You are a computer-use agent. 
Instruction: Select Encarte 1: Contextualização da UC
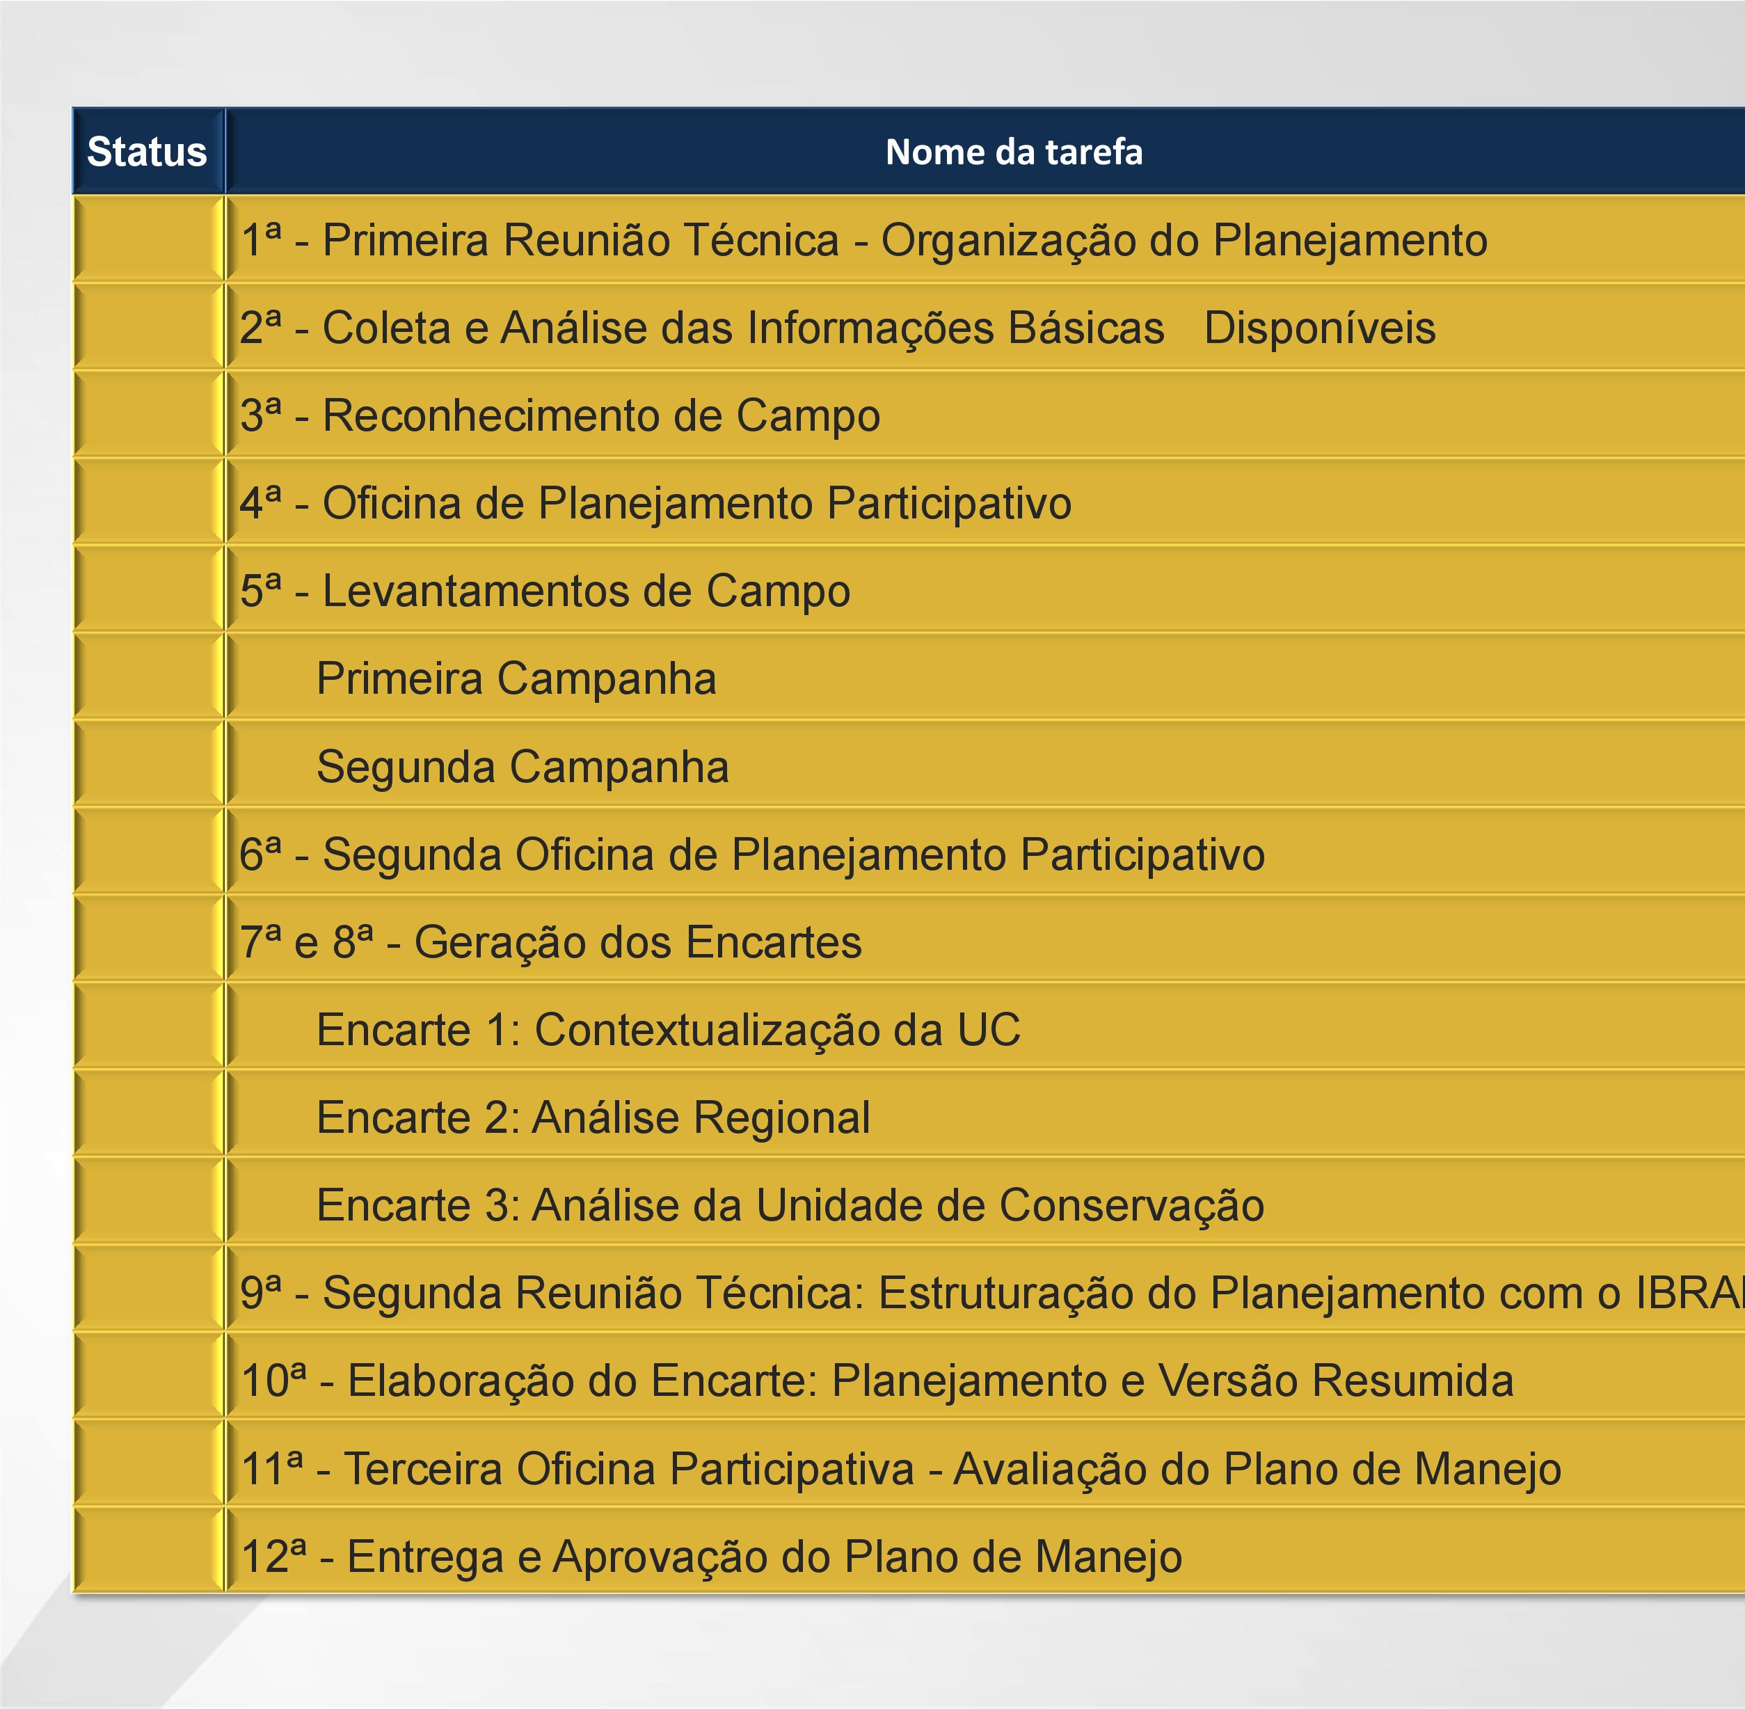coord(986,1028)
